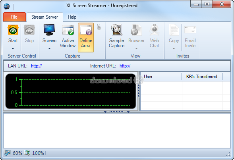This screenshot has width=234, height=160.
Task: Expand the Screen dropdown arrow
Action: point(49,48)
